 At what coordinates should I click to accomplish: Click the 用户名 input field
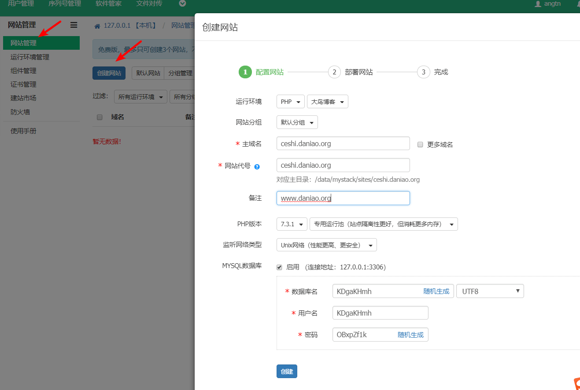coord(381,313)
